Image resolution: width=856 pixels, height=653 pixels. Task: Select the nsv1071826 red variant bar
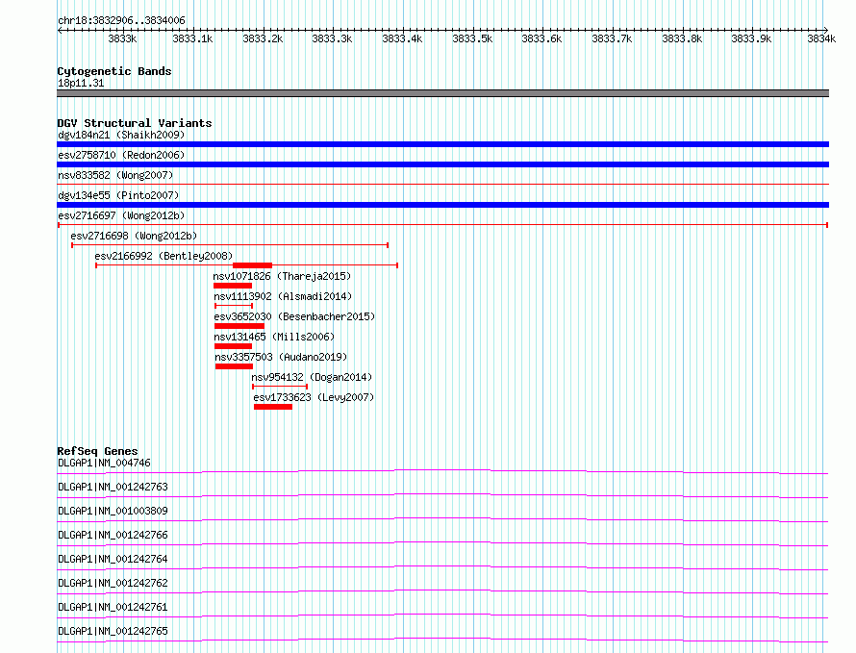233,286
